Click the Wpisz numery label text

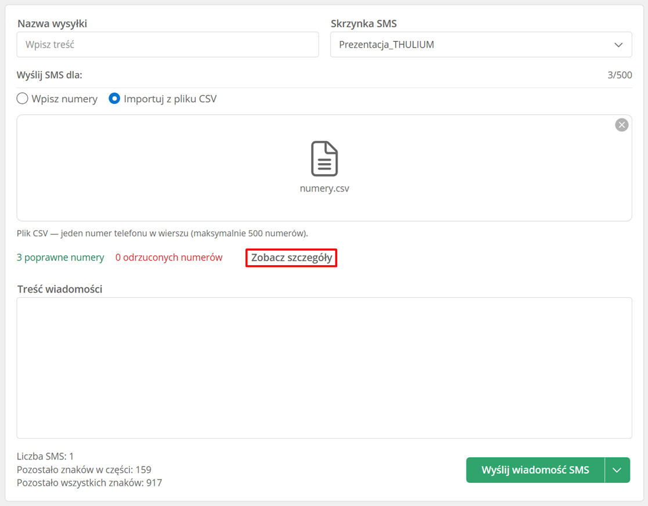64,99
